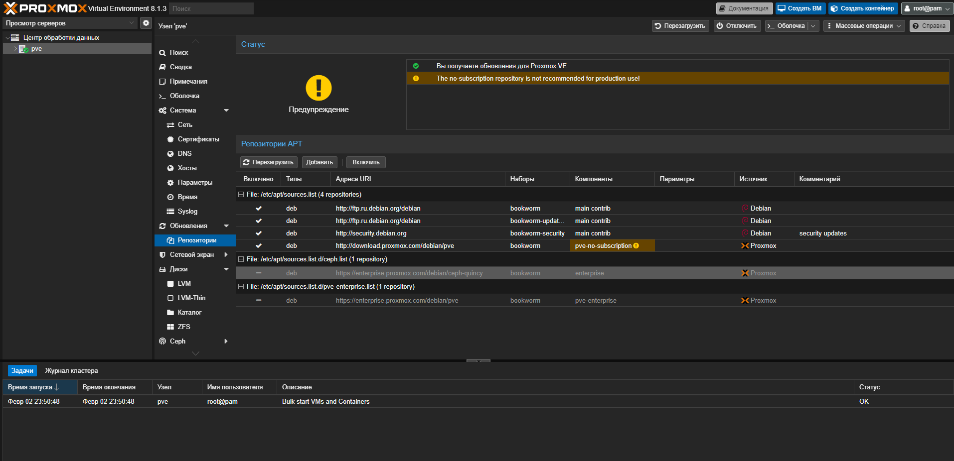Click the Proxmox logo in header
Viewport: 954px width, 461px height.
pos(45,8)
